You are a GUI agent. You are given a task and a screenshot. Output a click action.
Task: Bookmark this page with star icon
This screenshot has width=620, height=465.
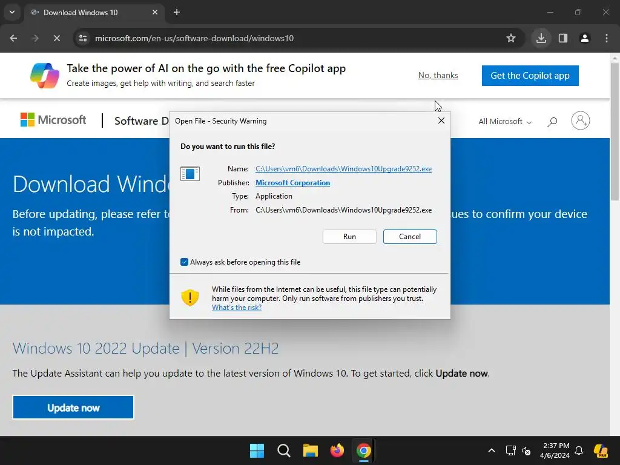pos(511,38)
